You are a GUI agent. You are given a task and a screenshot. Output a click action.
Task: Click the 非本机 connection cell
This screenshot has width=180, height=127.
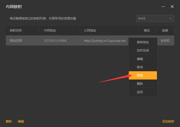[165, 41]
